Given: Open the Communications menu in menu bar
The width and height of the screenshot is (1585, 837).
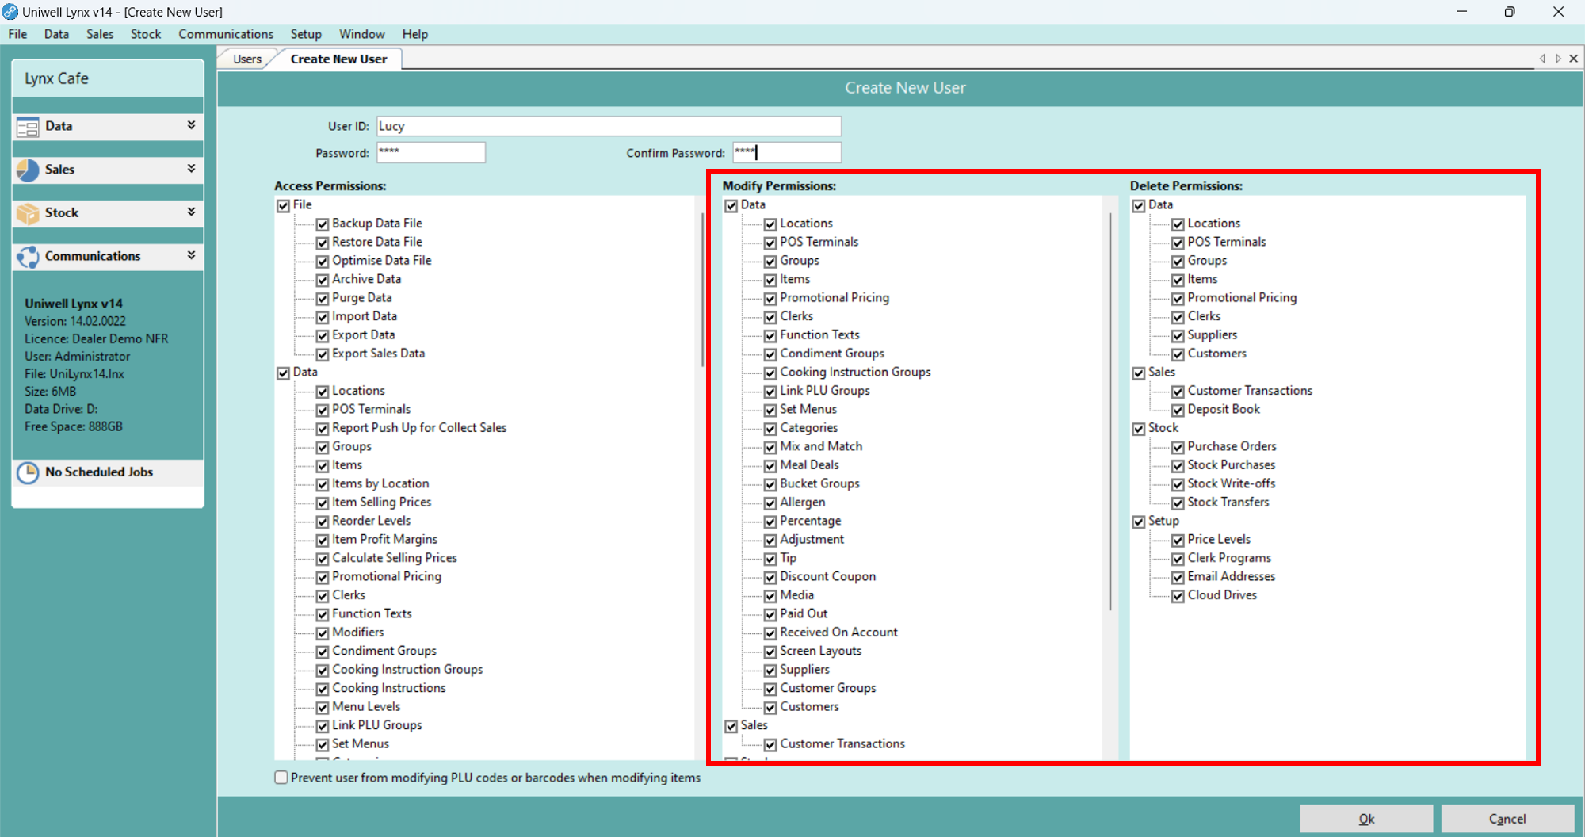Looking at the screenshot, I should coord(226,34).
